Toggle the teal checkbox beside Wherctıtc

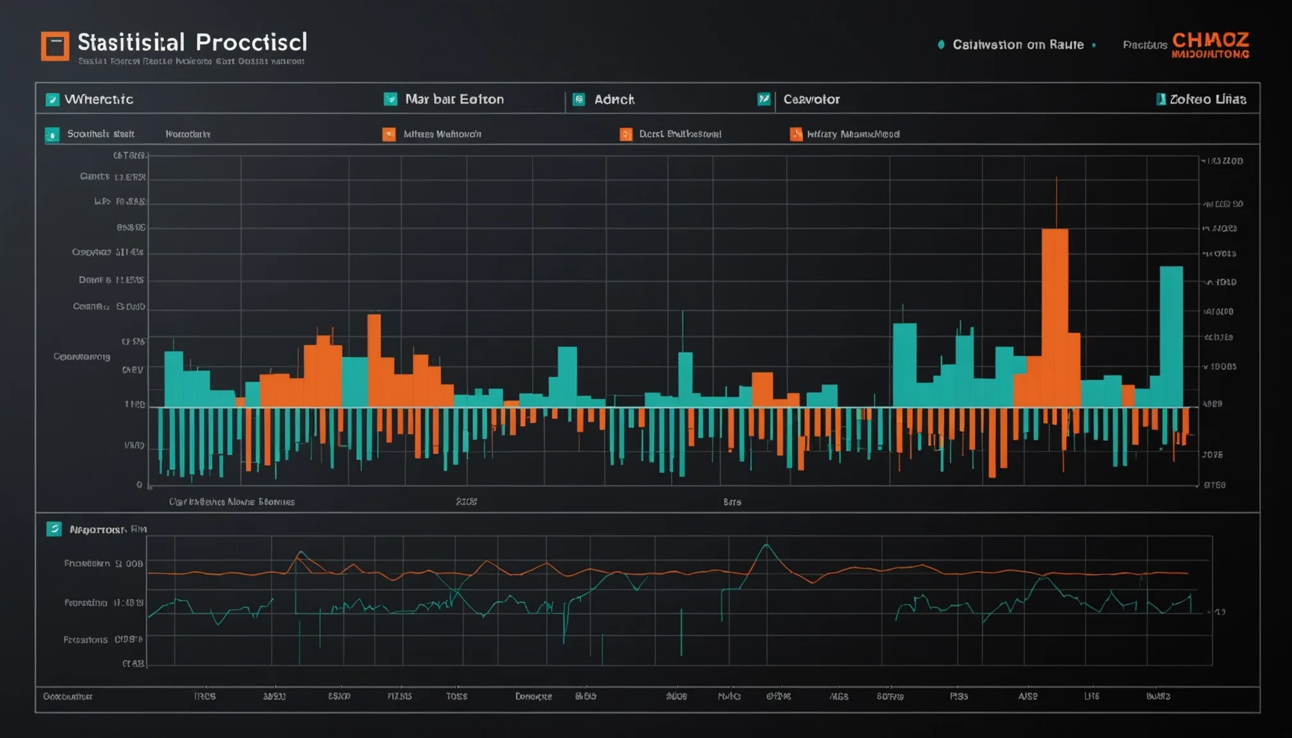point(53,99)
